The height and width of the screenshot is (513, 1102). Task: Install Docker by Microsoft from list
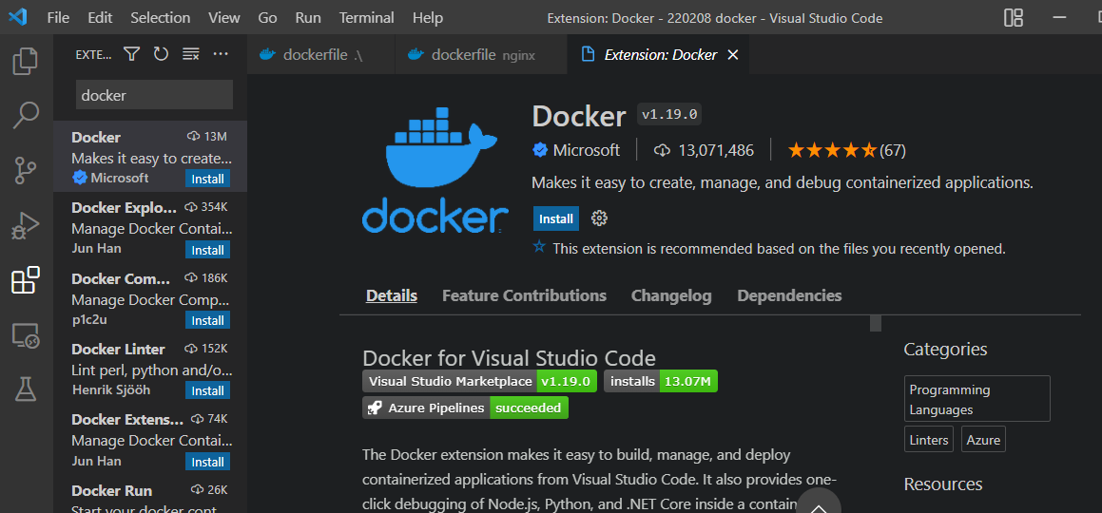[208, 179]
